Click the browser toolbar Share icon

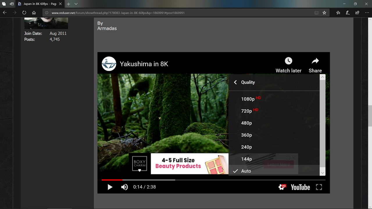tap(357, 13)
